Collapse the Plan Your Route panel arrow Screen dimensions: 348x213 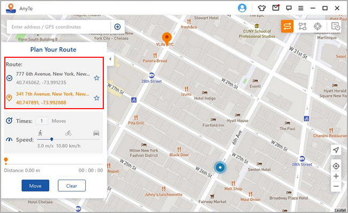click(x=110, y=59)
